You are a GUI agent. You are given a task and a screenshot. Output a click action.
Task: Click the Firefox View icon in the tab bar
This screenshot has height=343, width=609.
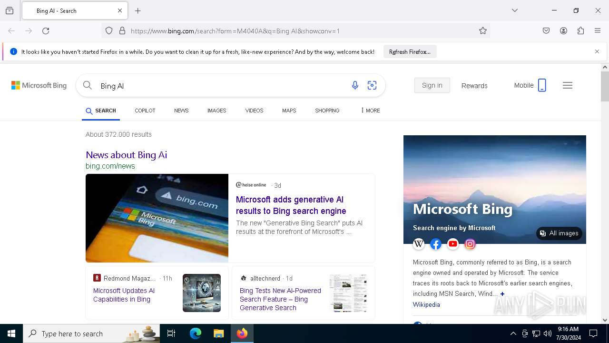click(x=10, y=10)
